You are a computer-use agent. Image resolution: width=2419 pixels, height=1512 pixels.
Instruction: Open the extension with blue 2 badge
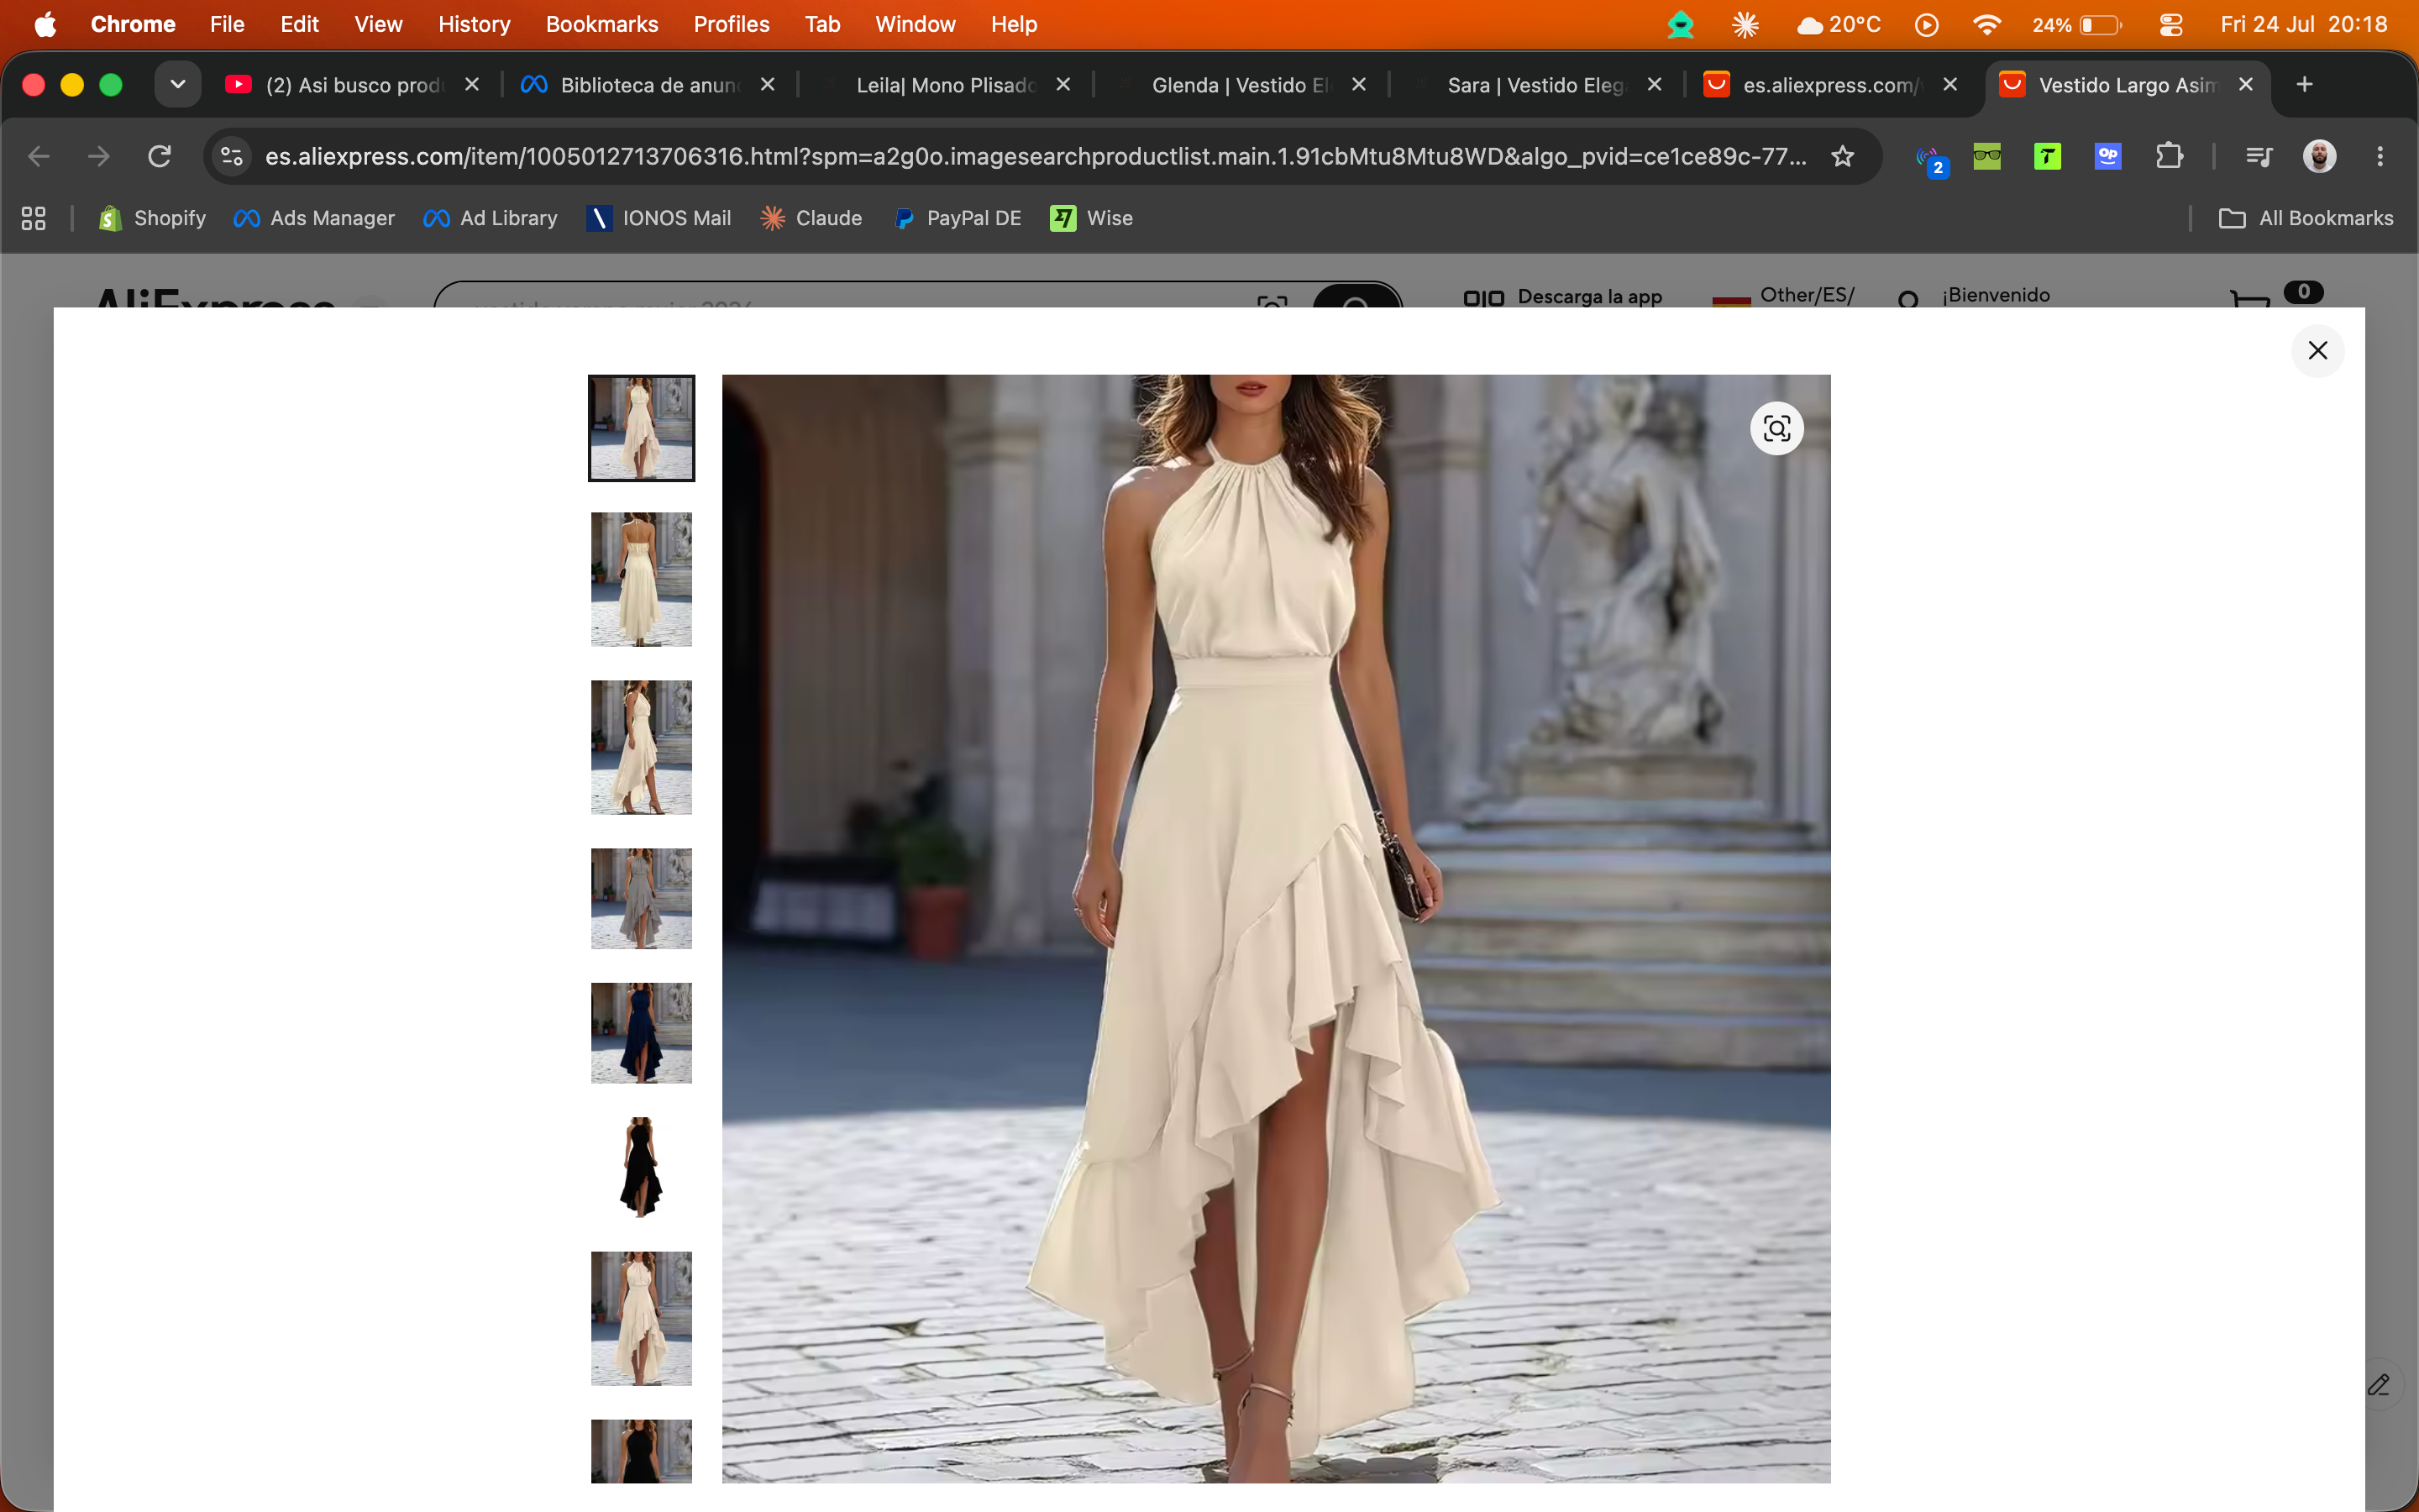click(1929, 158)
